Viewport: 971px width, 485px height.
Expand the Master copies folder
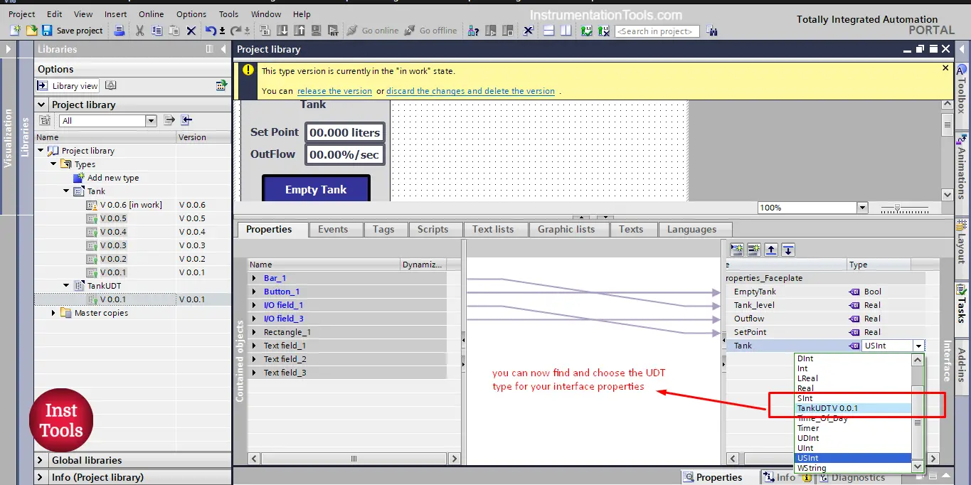click(53, 313)
